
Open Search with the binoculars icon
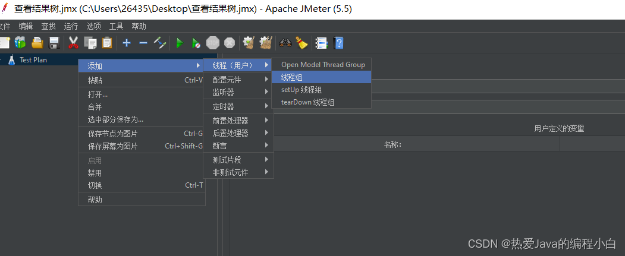pos(285,43)
